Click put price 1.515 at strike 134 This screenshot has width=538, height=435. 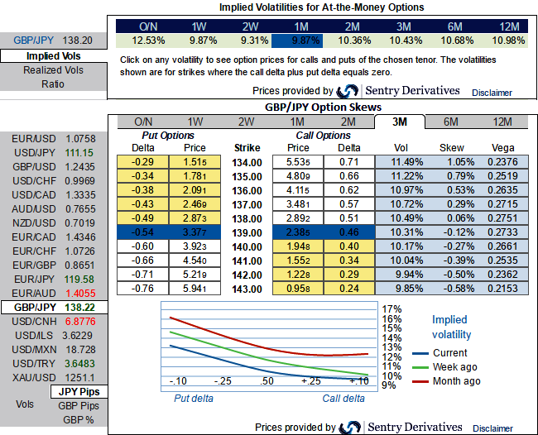tap(195, 162)
